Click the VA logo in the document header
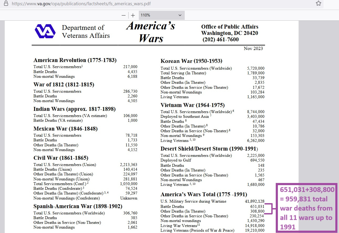This screenshot has height=233, width=339. (x=45, y=31)
